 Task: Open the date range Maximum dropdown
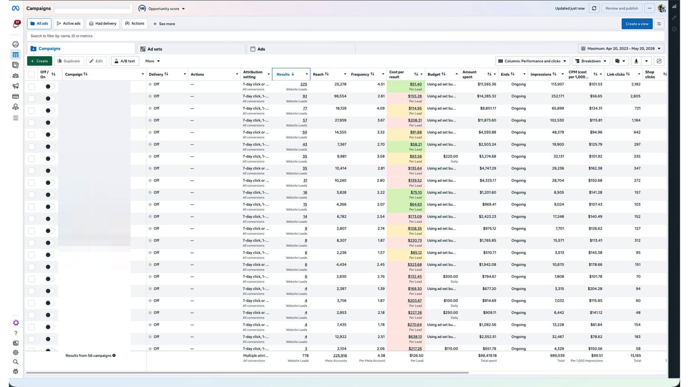[621, 49]
